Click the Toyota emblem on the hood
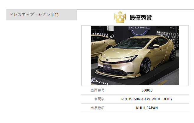 click(108, 60)
